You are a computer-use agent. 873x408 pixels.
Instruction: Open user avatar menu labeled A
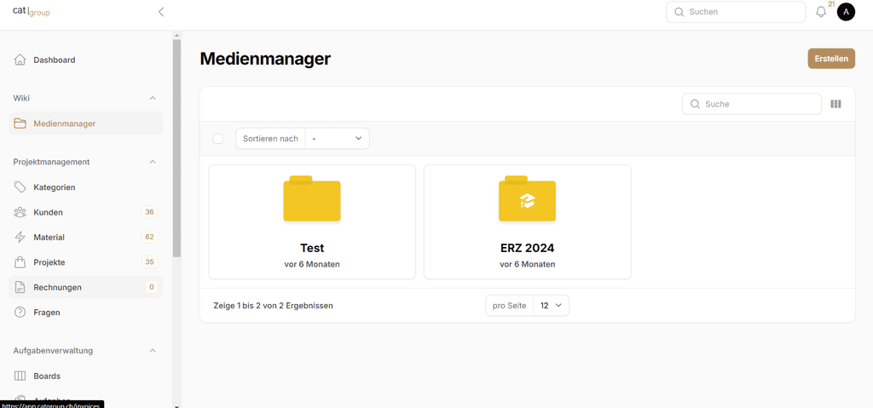pyautogui.click(x=846, y=12)
